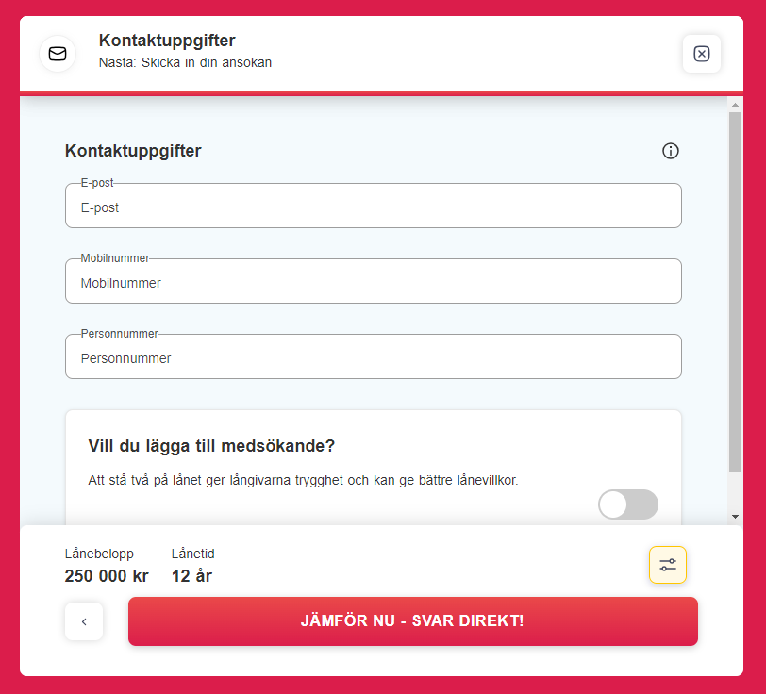The height and width of the screenshot is (694, 766).
Task: Click the 250 000 kr Lånebelopp value
Action: [107, 575]
